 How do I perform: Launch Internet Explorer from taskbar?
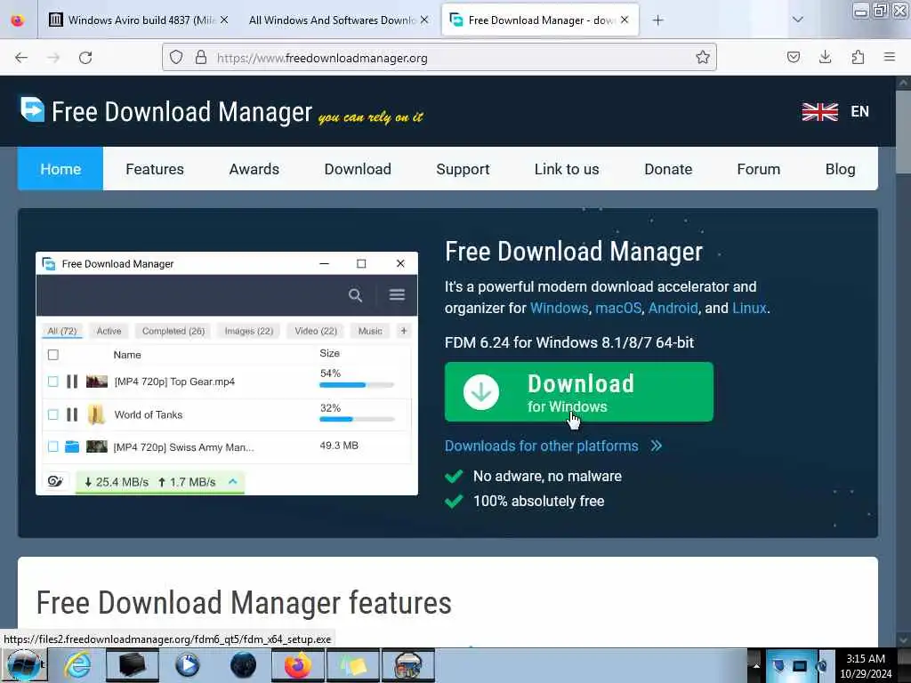point(77,665)
